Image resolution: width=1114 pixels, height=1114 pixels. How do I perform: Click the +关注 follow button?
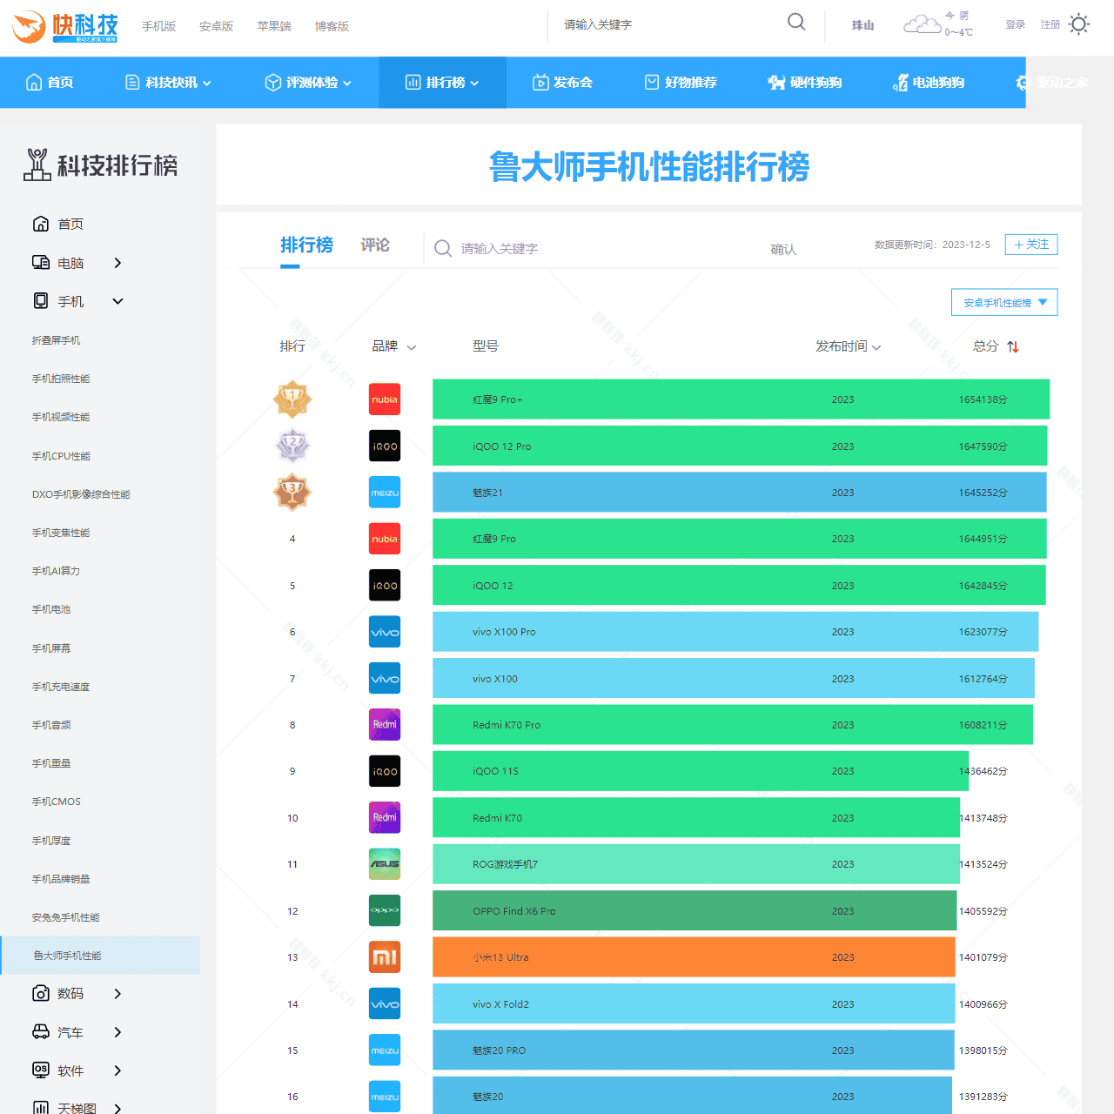(1030, 245)
